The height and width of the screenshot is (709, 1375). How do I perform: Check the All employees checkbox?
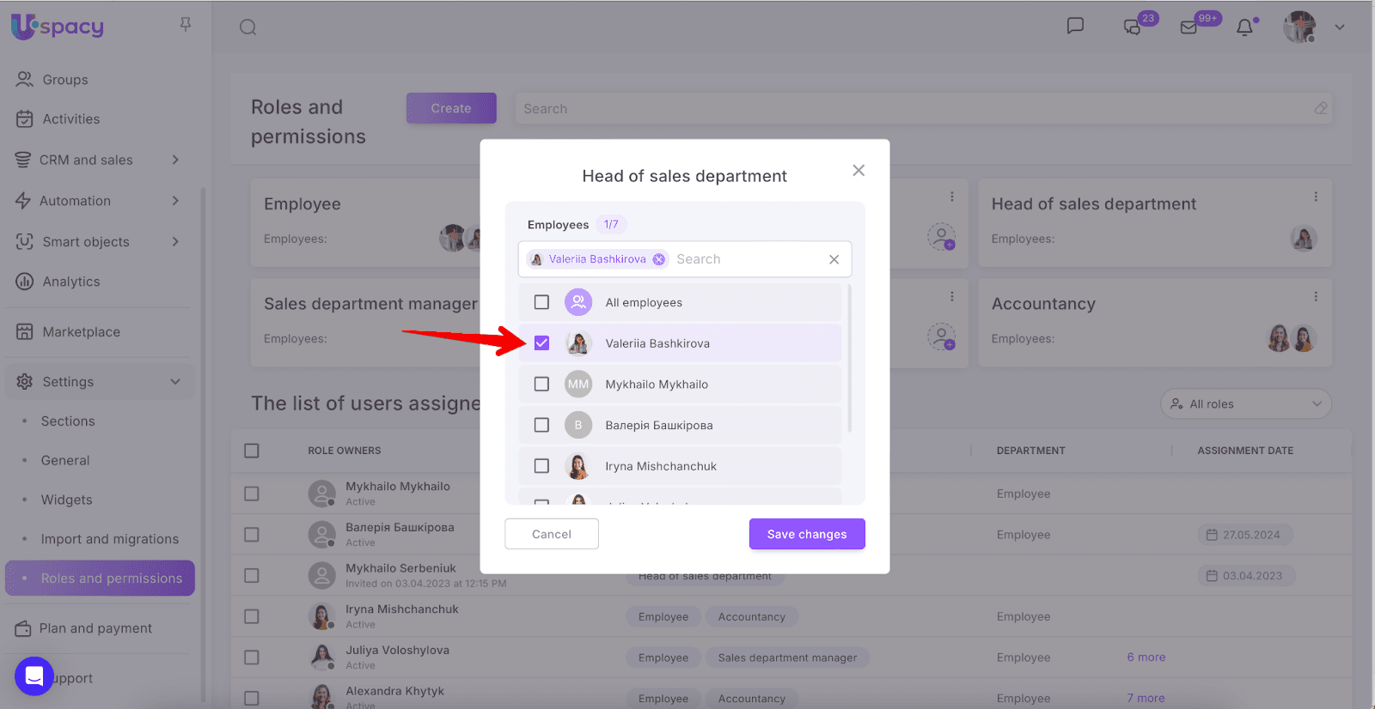(541, 302)
